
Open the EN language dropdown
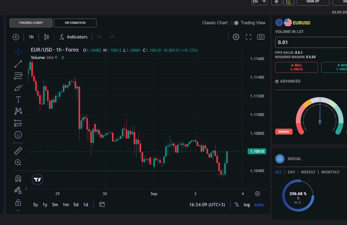click(x=259, y=2)
